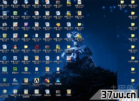139x101 pixels.
Task: Open the folder labeled 新建 文本文档 (16)
Action: (x=133, y=47)
